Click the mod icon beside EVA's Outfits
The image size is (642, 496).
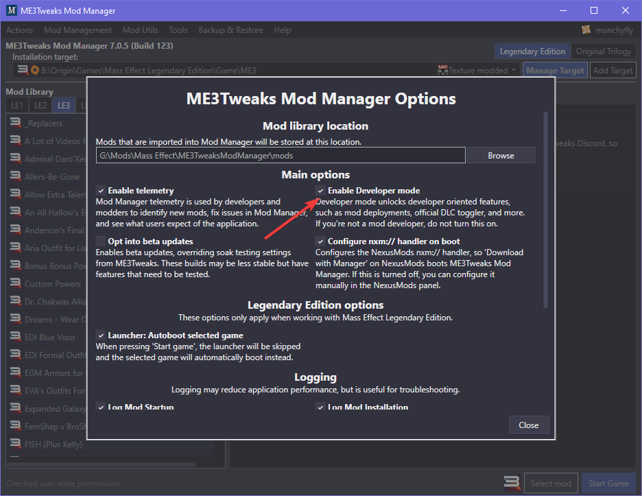pos(16,390)
